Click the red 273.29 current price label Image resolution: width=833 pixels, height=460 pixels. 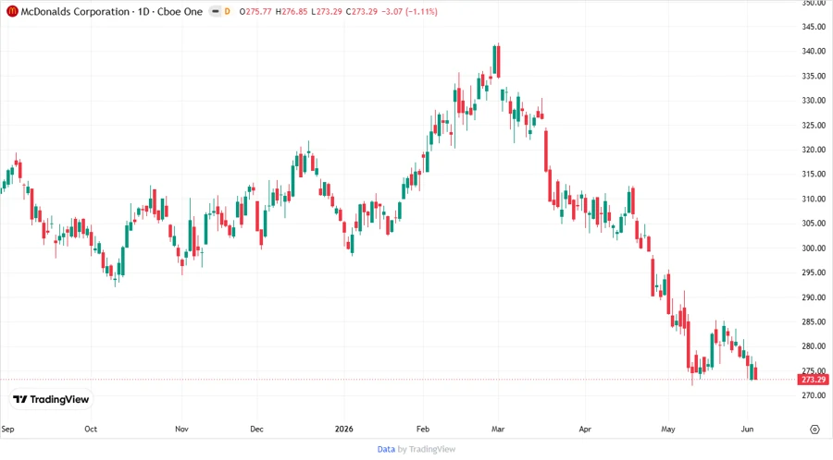pos(813,380)
